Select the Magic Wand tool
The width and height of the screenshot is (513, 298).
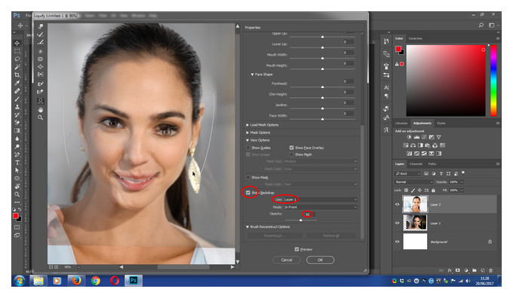coord(17,67)
